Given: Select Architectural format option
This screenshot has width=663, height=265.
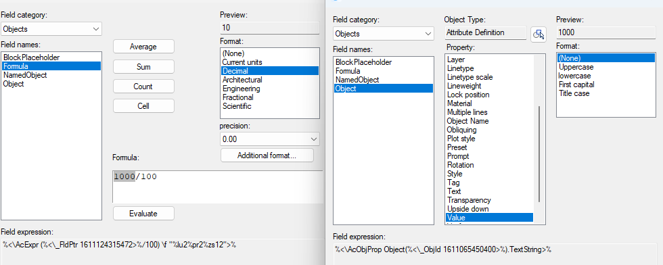Looking at the screenshot, I should [x=242, y=80].
